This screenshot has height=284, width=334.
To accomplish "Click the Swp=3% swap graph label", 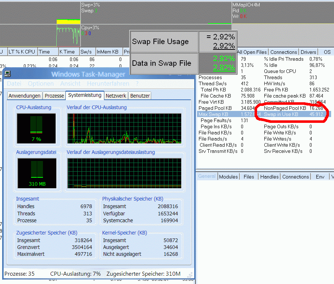I will 91,5.
